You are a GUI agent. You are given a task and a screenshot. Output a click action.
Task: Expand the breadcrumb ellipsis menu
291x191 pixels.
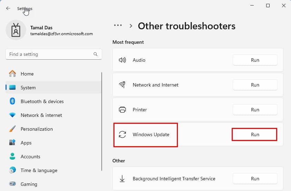point(118,25)
